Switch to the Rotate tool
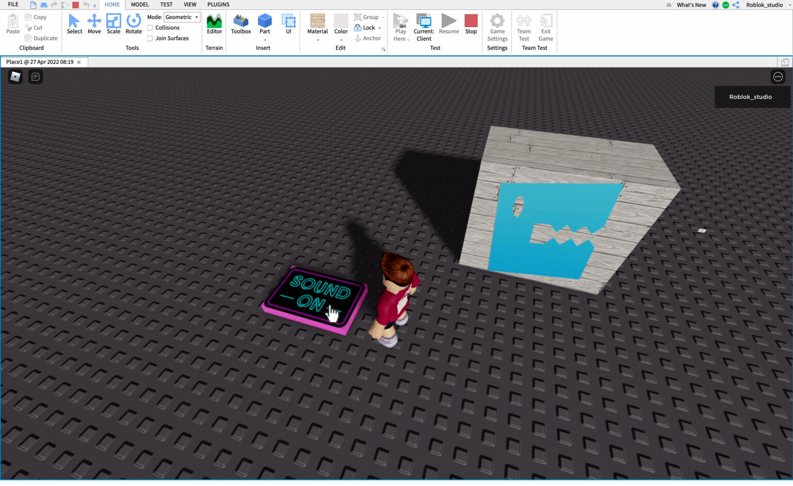 [x=133, y=23]
